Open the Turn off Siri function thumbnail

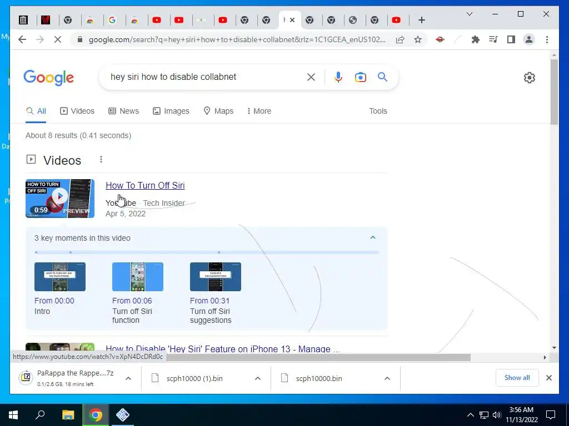138,277
